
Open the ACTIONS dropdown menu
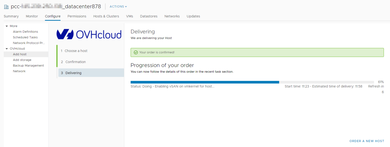click(x=118, y=7)
